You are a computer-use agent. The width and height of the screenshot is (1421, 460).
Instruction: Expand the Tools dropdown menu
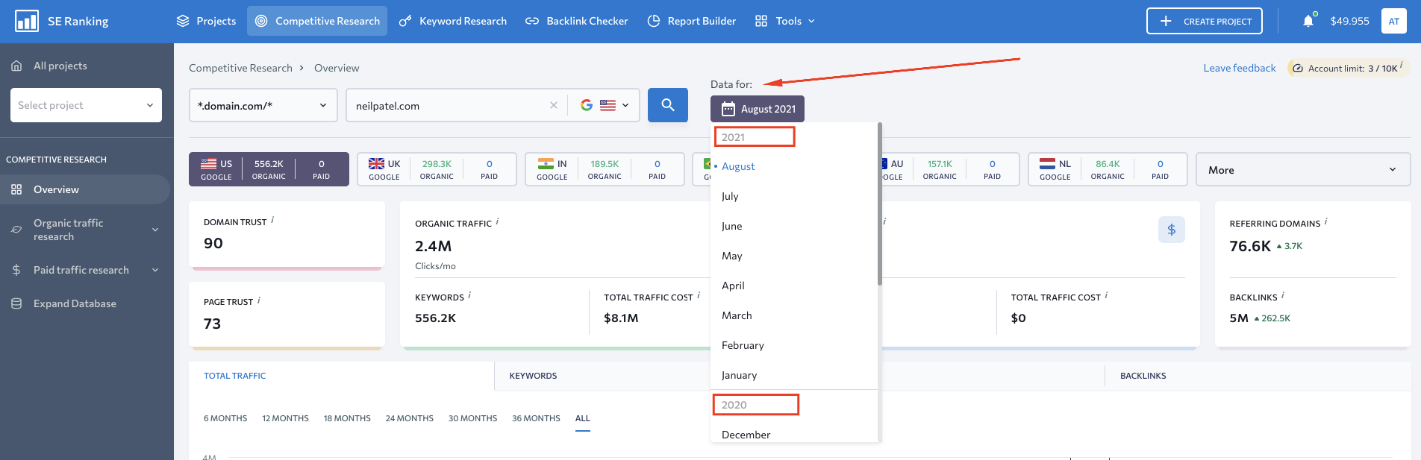pos(785,21)
